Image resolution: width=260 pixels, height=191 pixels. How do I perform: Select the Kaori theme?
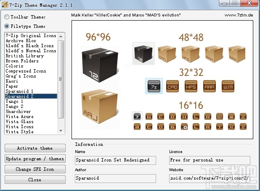31,81
